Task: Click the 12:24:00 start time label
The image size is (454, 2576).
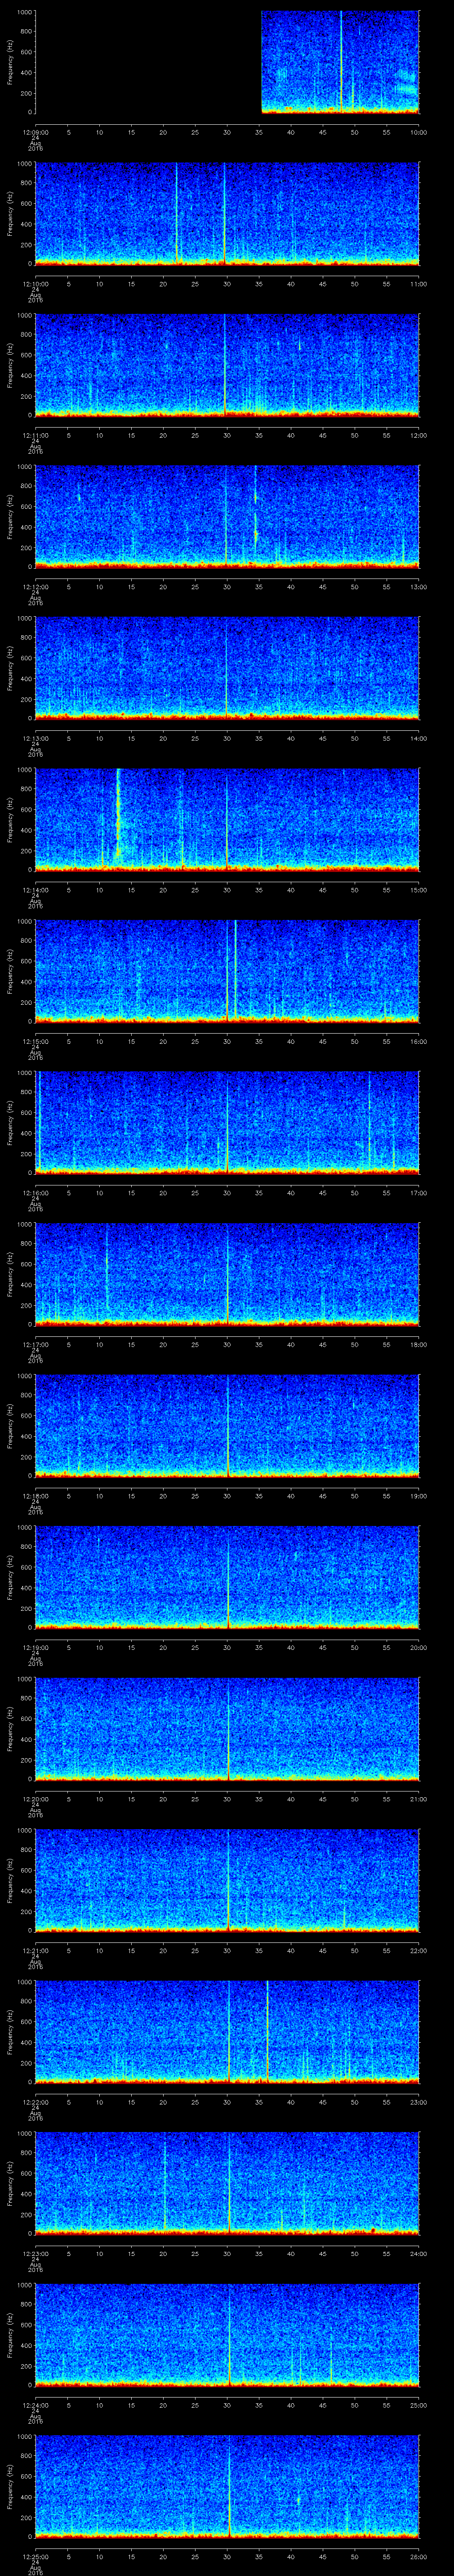Action: point(35,2405)
